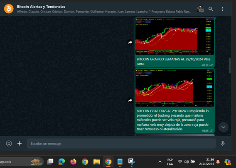Open the daily Bitcoin chart image
Screen dimensions: 236x168
[175, 88]
